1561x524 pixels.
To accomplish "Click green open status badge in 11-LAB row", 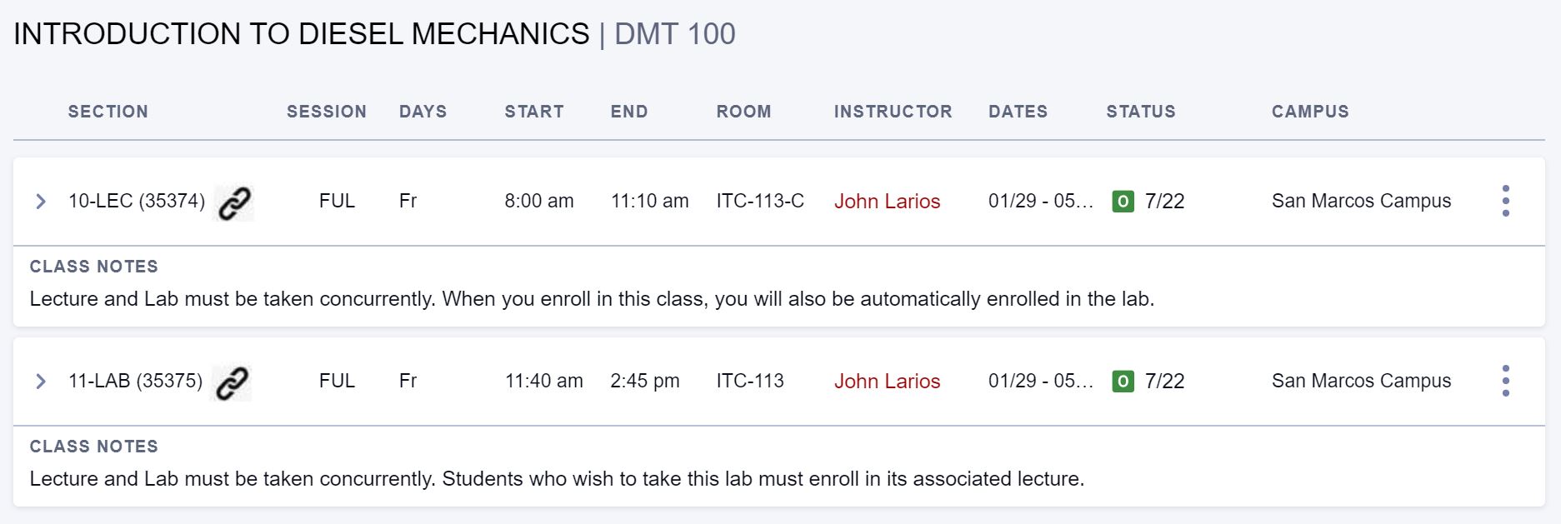I will (x=1123, y=381).
